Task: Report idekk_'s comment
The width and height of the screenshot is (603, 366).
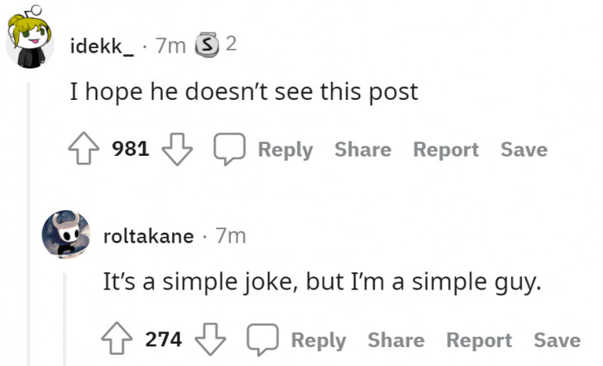Action: coord(445,150)
